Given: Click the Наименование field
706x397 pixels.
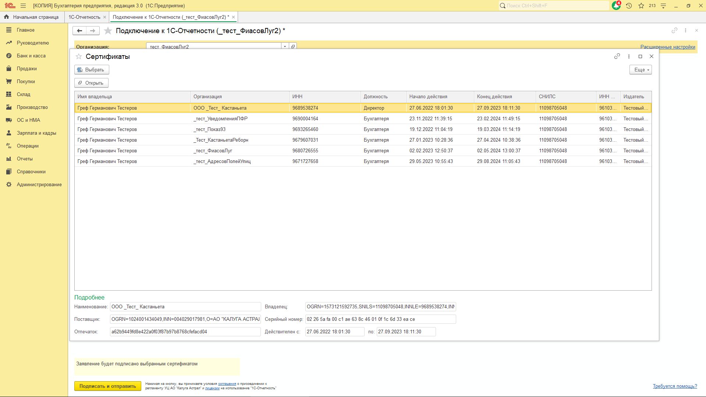Looking at the screenshot, I should click(185, 306).
